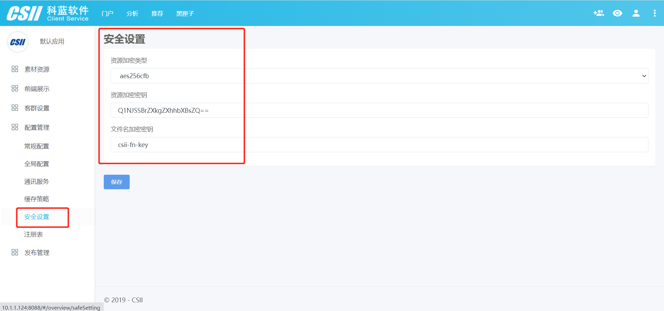Click the grid icon beside 发布管理
The height and width of the screenshot is (311, 664).
(x=15, y=252)
